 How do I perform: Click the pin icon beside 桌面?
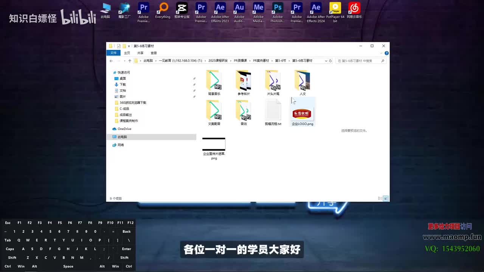click(x=194, y=79)
